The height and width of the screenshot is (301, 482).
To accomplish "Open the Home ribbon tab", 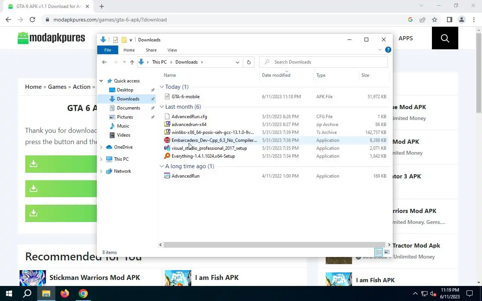I will 129,50.
